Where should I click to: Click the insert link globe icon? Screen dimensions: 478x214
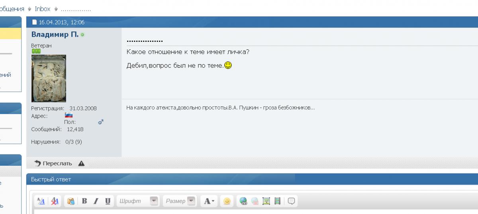coord(243,201)
